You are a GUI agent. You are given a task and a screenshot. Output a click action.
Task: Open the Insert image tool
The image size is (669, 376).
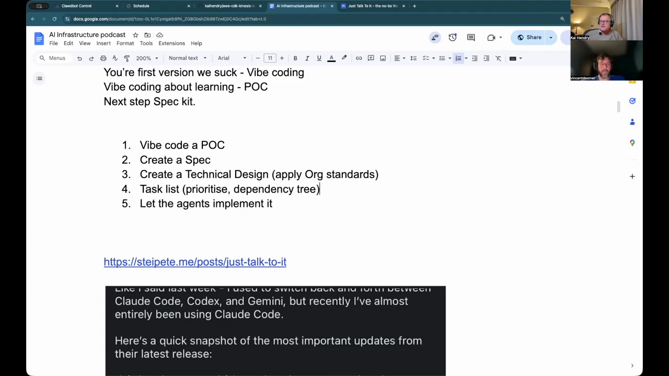(383, 58)
